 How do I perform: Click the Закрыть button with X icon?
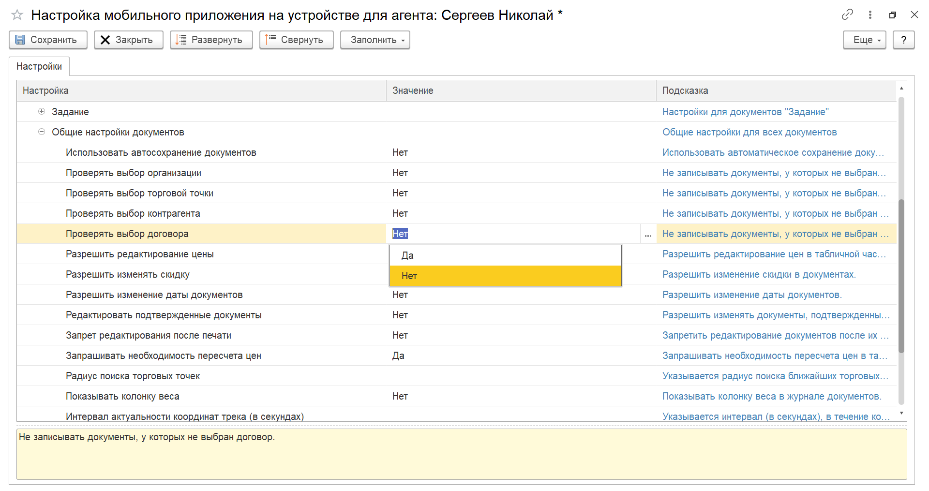point(128,40)
